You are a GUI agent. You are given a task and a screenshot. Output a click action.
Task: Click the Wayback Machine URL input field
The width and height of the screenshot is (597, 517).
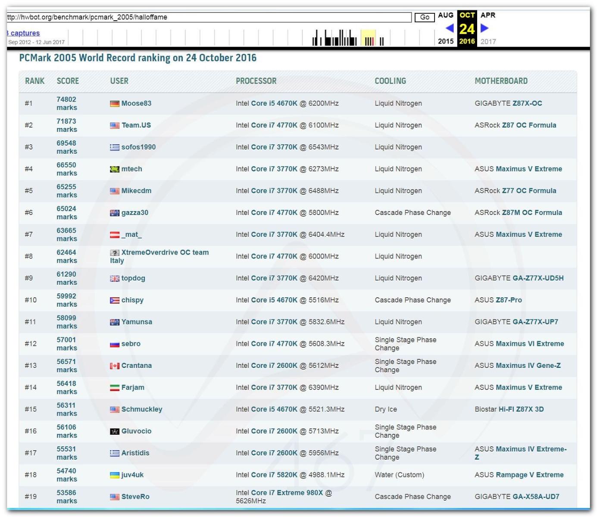tap(209, 17)
